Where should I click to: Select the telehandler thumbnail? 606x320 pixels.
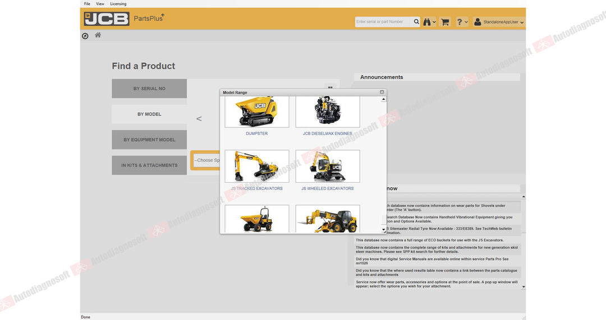(x=327, y=219)
